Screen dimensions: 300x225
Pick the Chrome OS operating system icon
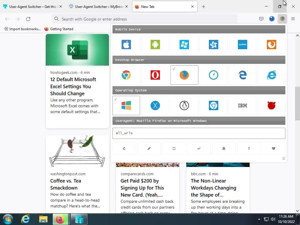tap(214, 105)
